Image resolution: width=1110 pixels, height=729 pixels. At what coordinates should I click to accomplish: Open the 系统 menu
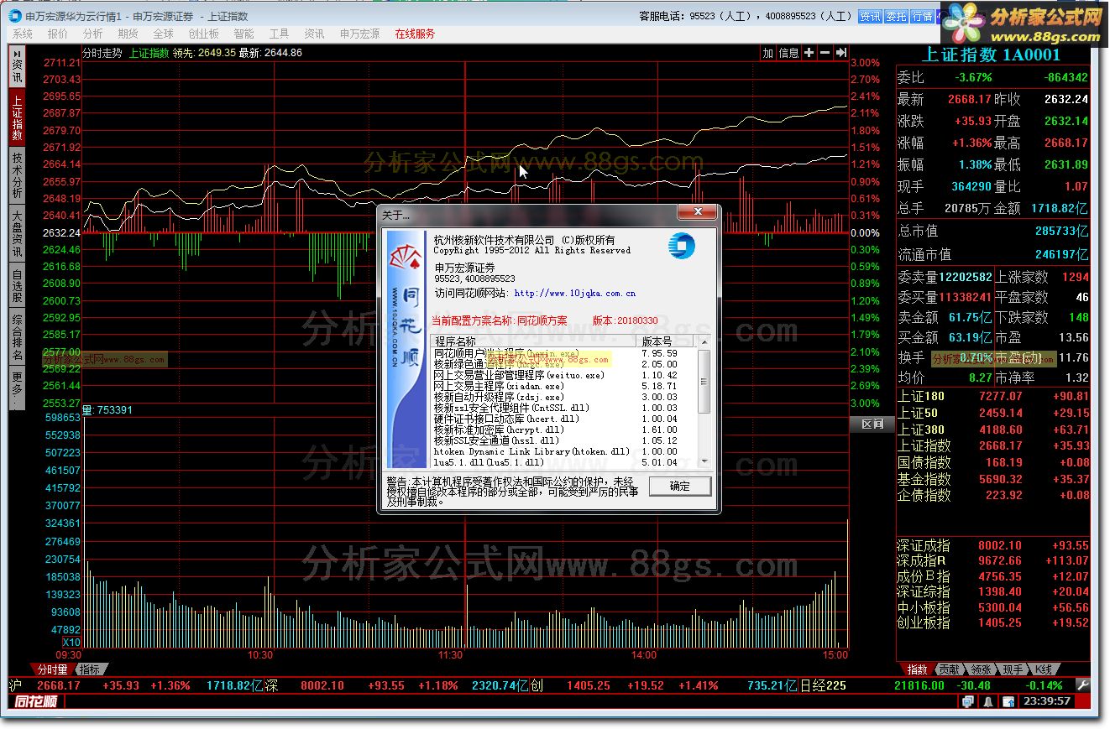pyautogui.click(x=23, y=34)
